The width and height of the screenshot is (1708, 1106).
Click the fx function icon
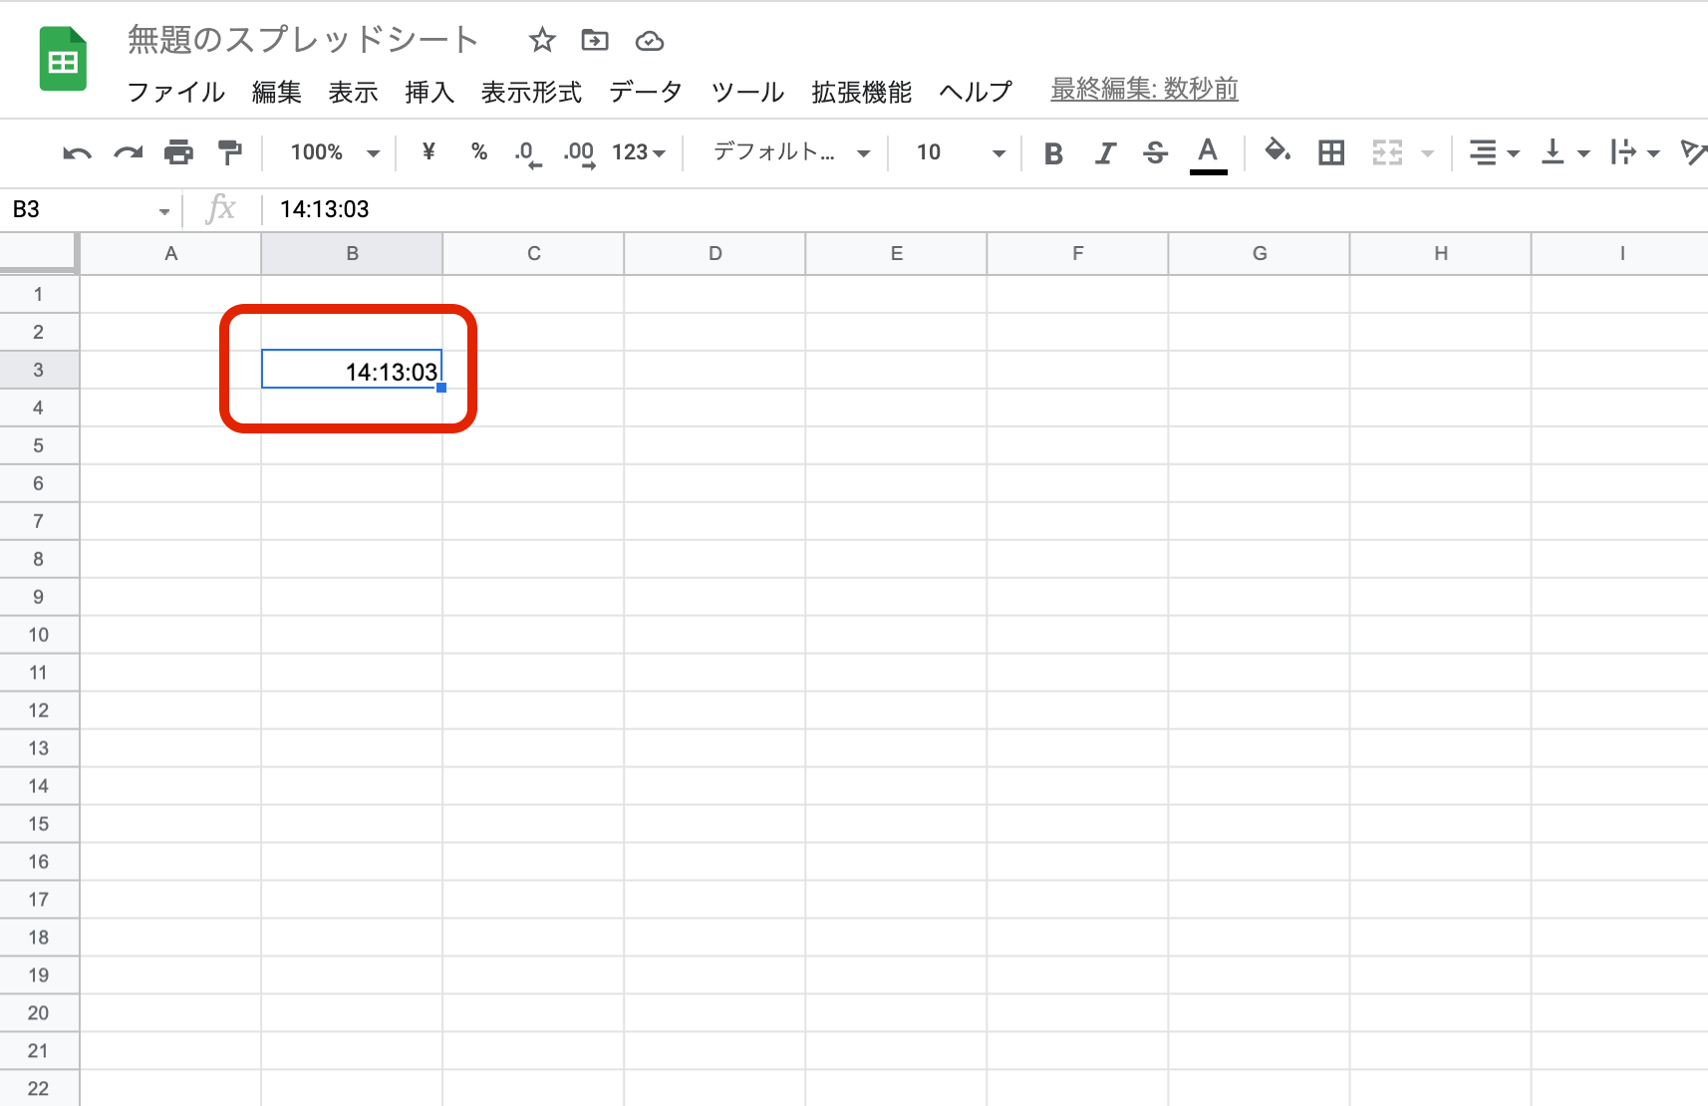click(x=220, y=209)
